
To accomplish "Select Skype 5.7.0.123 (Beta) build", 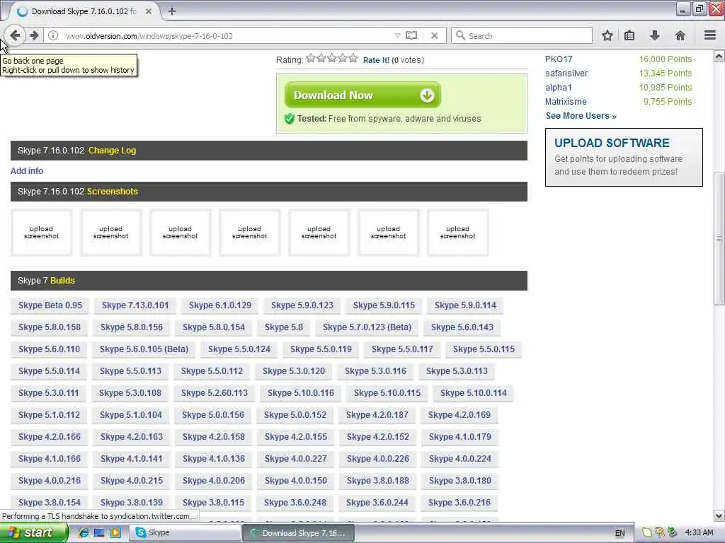I will 367,327.
